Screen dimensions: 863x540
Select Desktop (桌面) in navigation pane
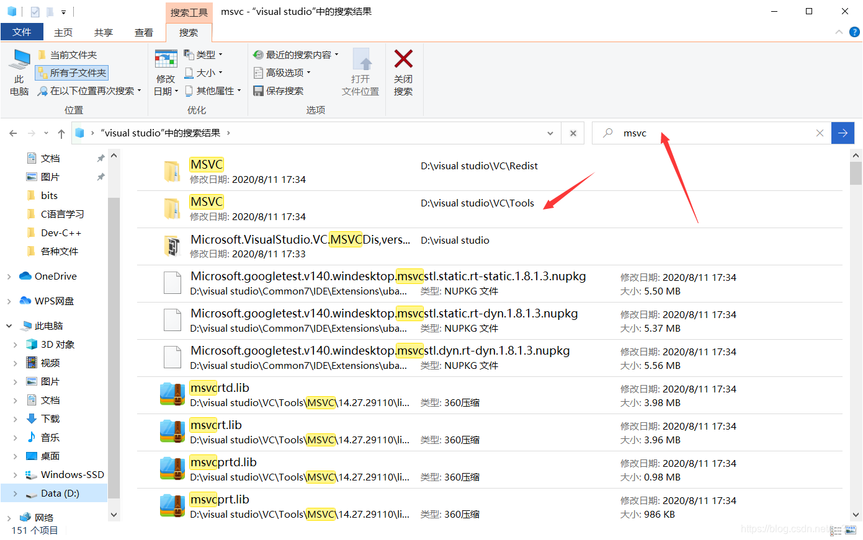click(50, 456)
